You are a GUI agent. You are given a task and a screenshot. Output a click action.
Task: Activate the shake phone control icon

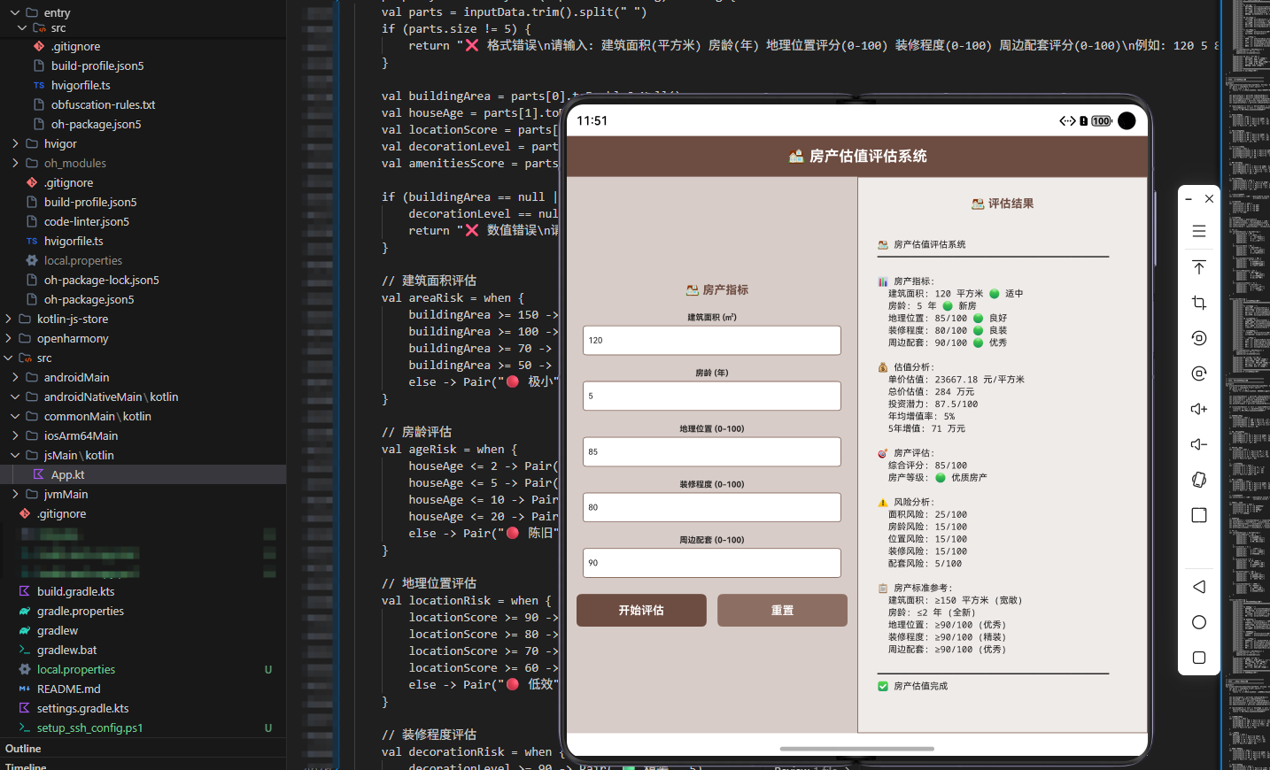click(1198, 479)
